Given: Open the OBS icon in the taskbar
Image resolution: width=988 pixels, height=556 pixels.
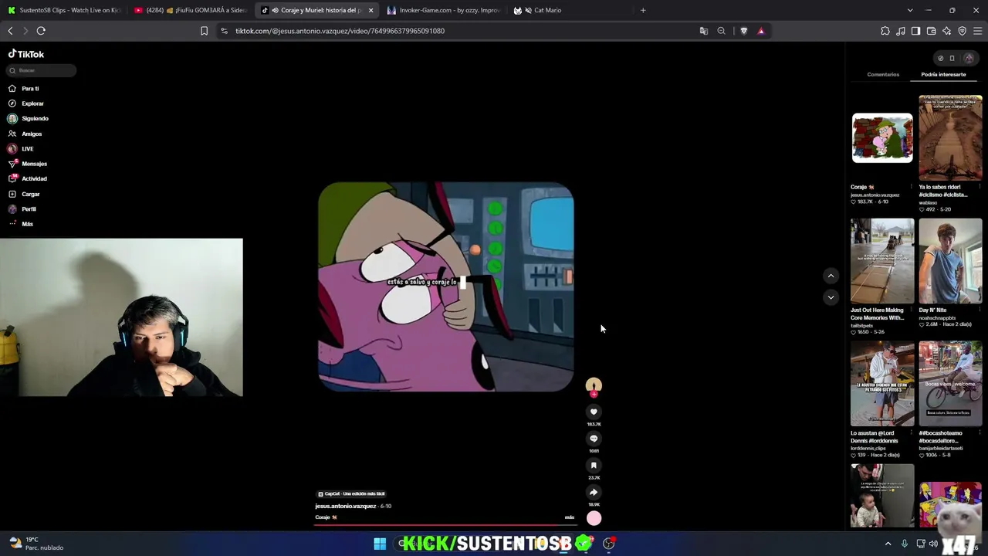Looking at the screenshot, I should (608, 544).
